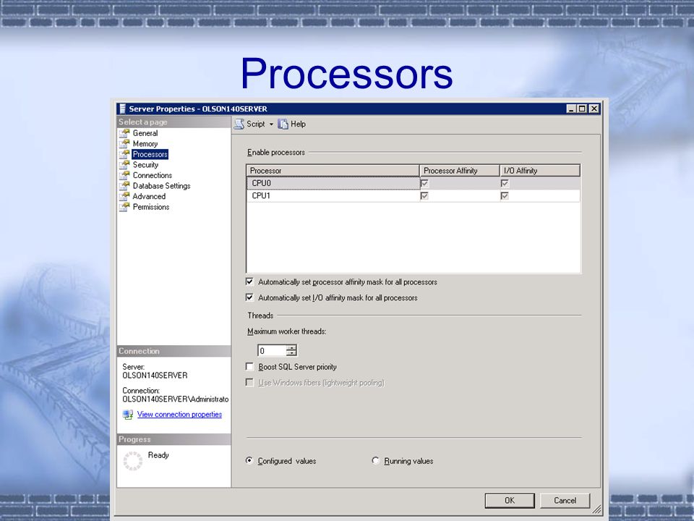694x521 pixels.
Task: Click the Processor column header
Action: [x=333, y=171]
